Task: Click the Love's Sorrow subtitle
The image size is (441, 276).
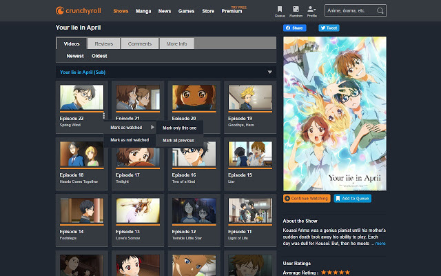Action: coord(127,238)
